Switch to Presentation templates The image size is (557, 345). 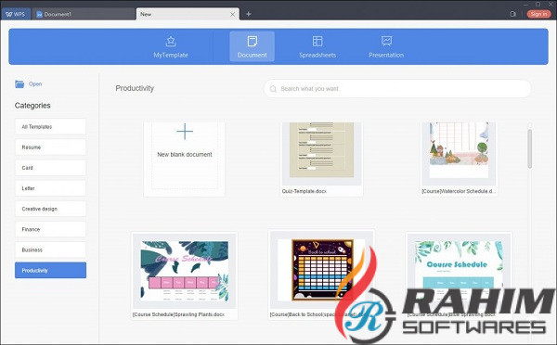coord(386,47)
